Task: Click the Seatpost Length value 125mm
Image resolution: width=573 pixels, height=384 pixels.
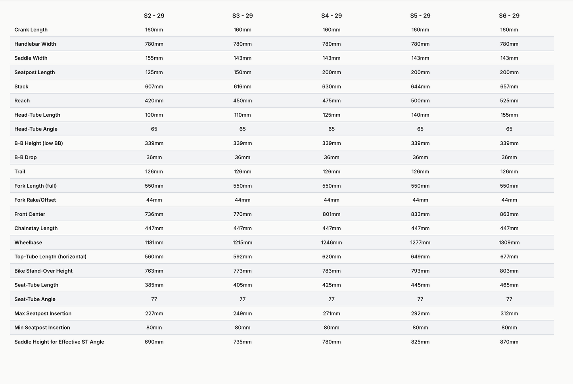Action: coord(154,72)
